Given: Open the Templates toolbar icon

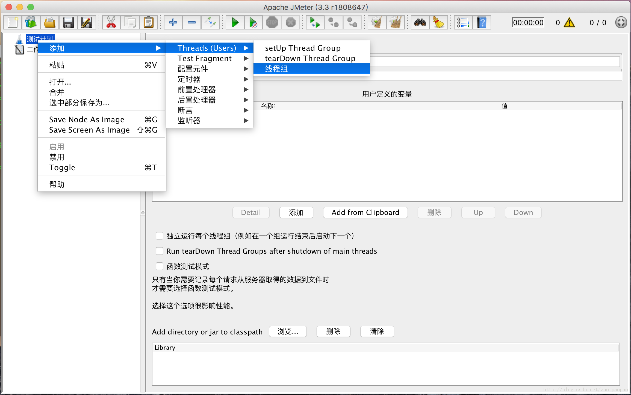Looking at the screenshot, I should pos(31,22).
